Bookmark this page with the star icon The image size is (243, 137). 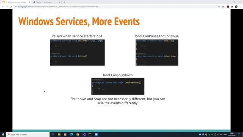point(223,7)
